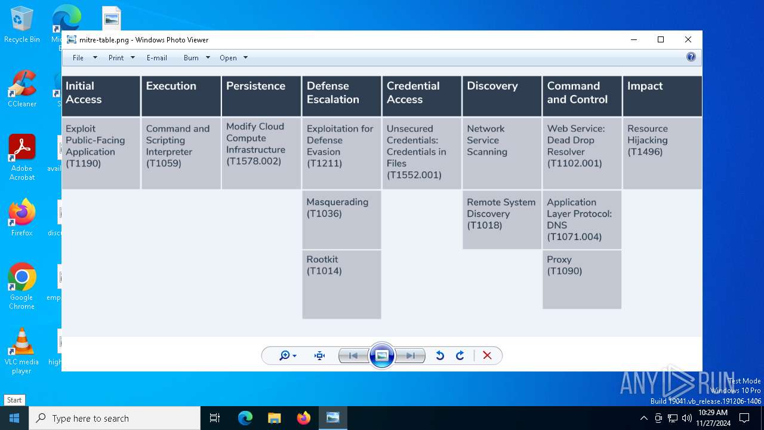Image resolution: width=764 pixels, height=430 pixels.
Task: Click the network tray icon
Action: pyautogui.click(x=673, y=418)
